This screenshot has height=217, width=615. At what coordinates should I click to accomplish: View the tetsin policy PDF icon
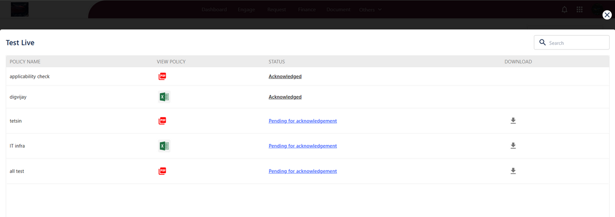(x=162, y=121)
